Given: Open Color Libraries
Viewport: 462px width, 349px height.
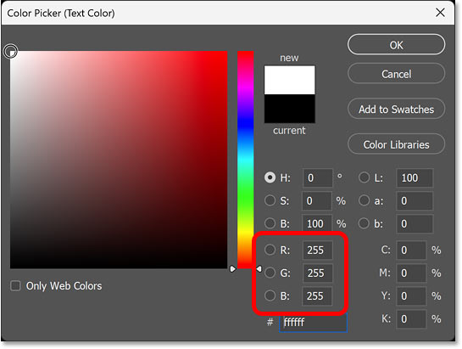Looking at the screenshot, I should click(396, 144).
